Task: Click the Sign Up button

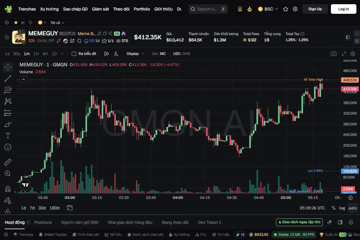Action: coord(315,9)
